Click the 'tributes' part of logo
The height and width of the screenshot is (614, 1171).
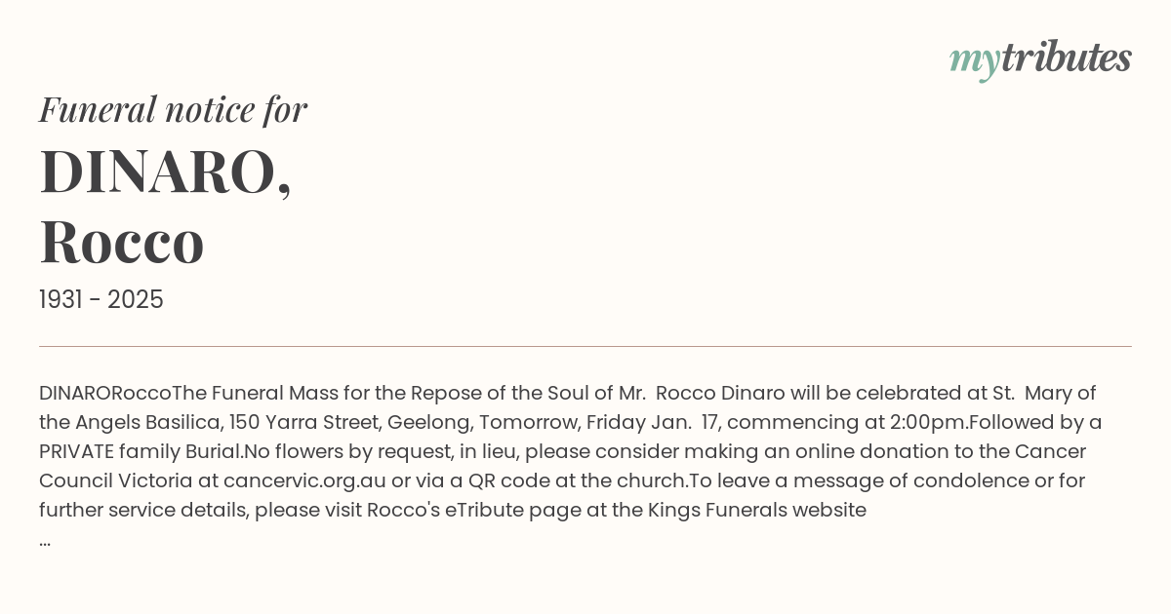(1067, 58)
